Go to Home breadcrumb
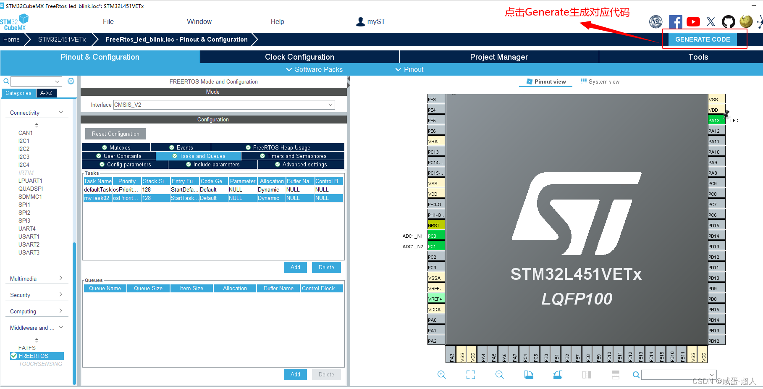 [x=11, y=39]
